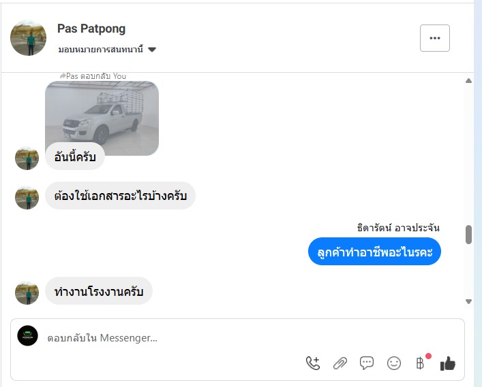Open the saved replies speech bubble icon
This screenshot has width=482, height=387.
[x=367, y=363]
